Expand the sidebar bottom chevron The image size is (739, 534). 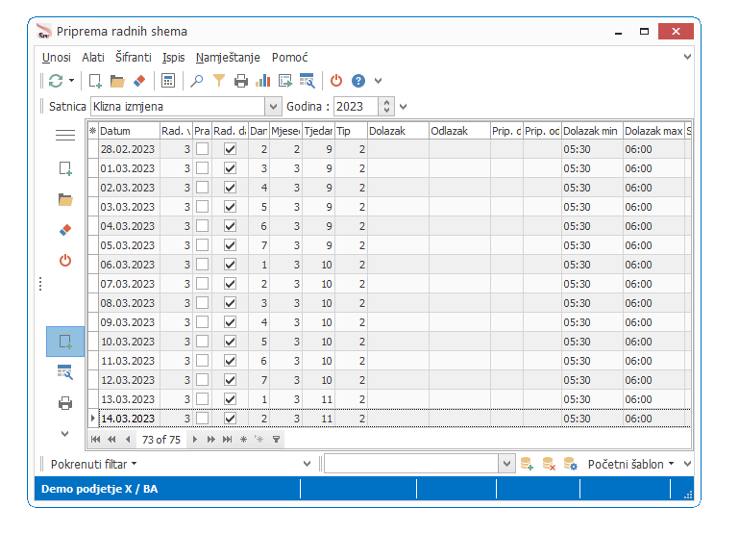pyautogui.click(x=65, y=434)
